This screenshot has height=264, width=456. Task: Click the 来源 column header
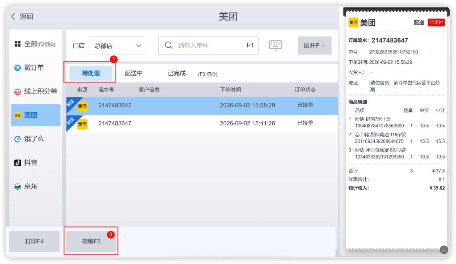[x=82, y=90]
